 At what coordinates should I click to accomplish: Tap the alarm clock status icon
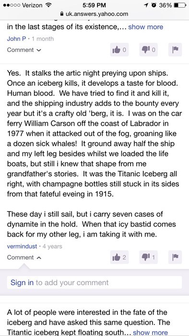click(x=154, y=5)
